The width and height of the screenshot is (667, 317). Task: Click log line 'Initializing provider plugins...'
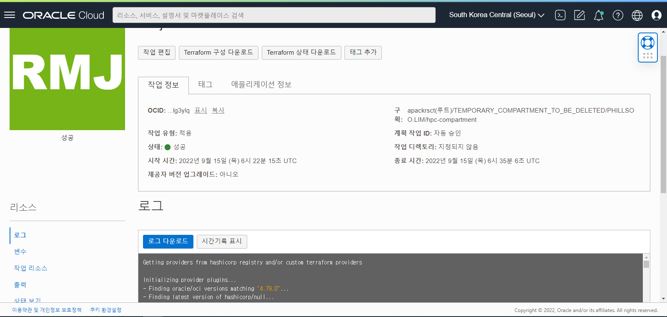(x=190, y=280)
